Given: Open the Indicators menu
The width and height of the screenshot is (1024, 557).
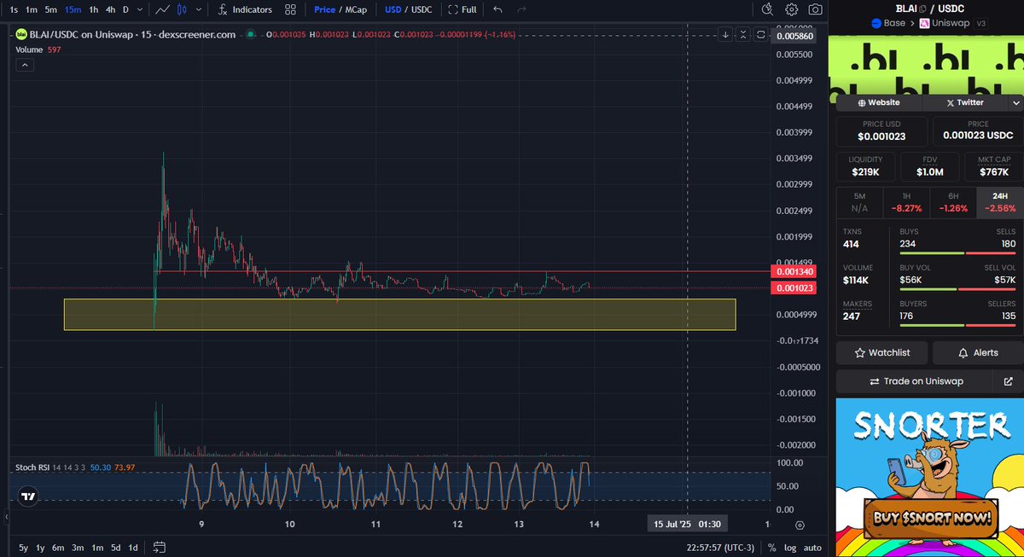Looking at the screenshot, I should [245, 9].
